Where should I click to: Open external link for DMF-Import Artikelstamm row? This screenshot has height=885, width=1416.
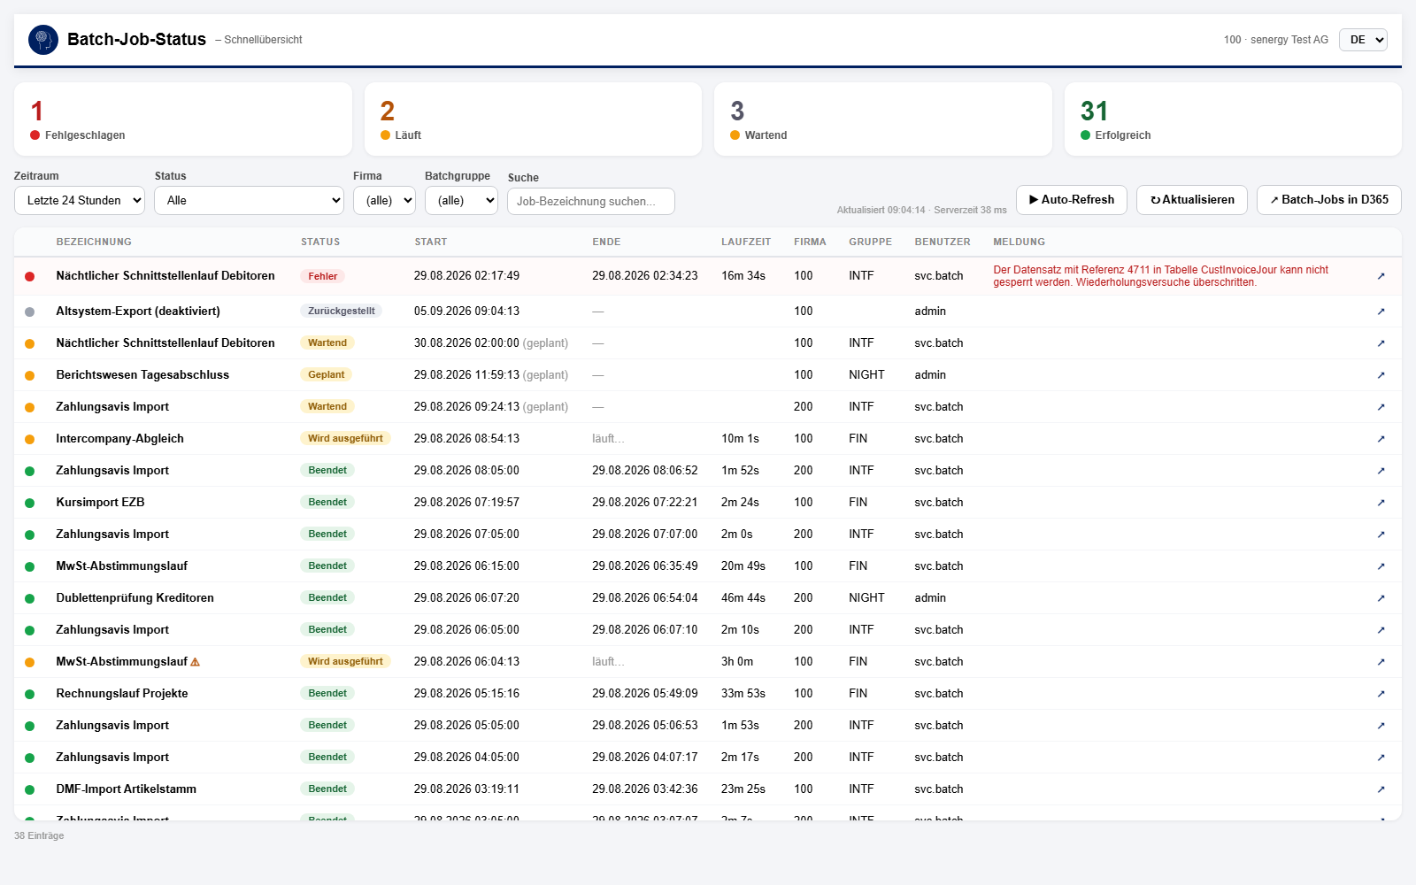(x=1381, y=789)
